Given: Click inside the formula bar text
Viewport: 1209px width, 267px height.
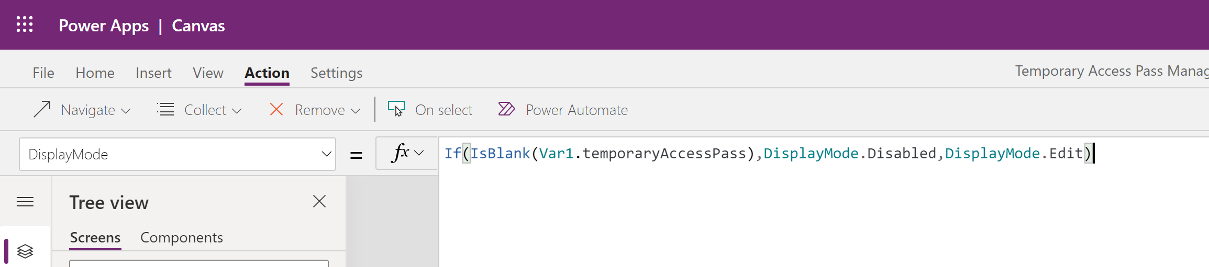Looking at the screenshot, I should tap(768, 153).
